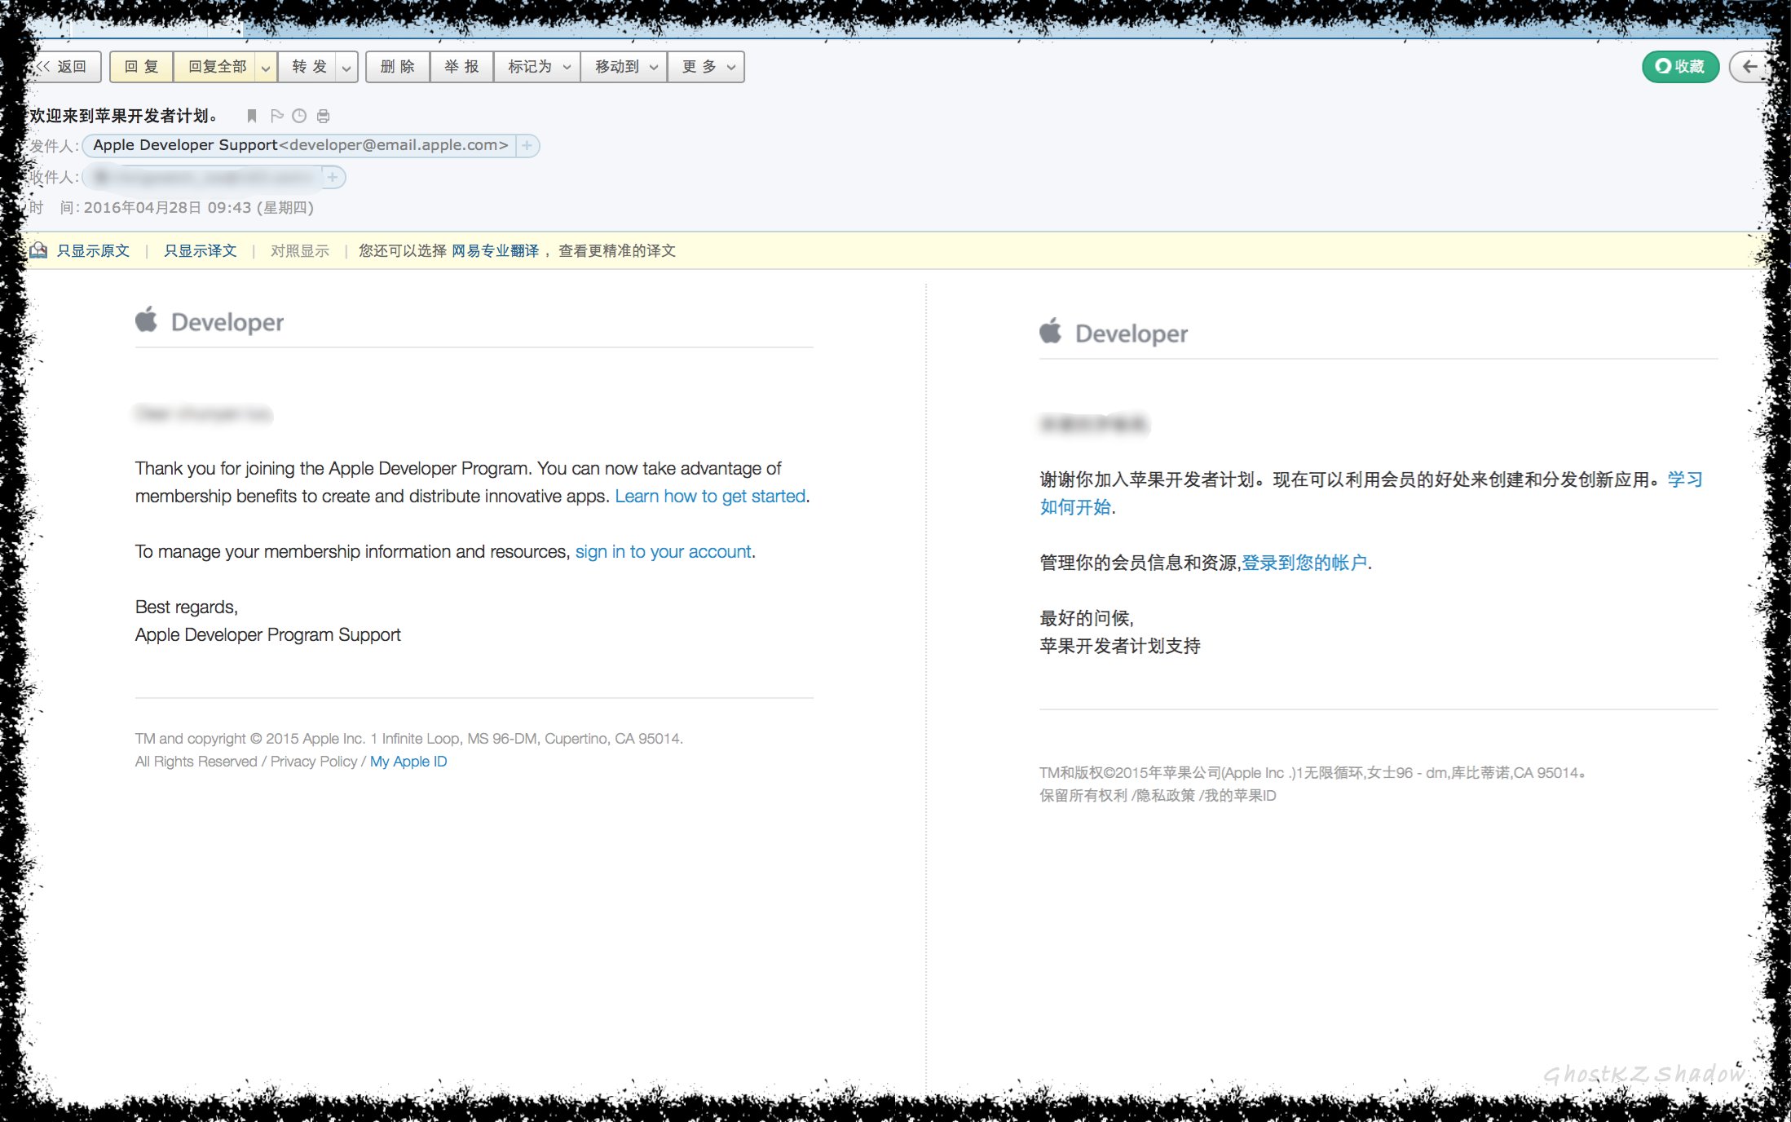Open the 标记为 mark-as dropdown

tap(537, 67)
